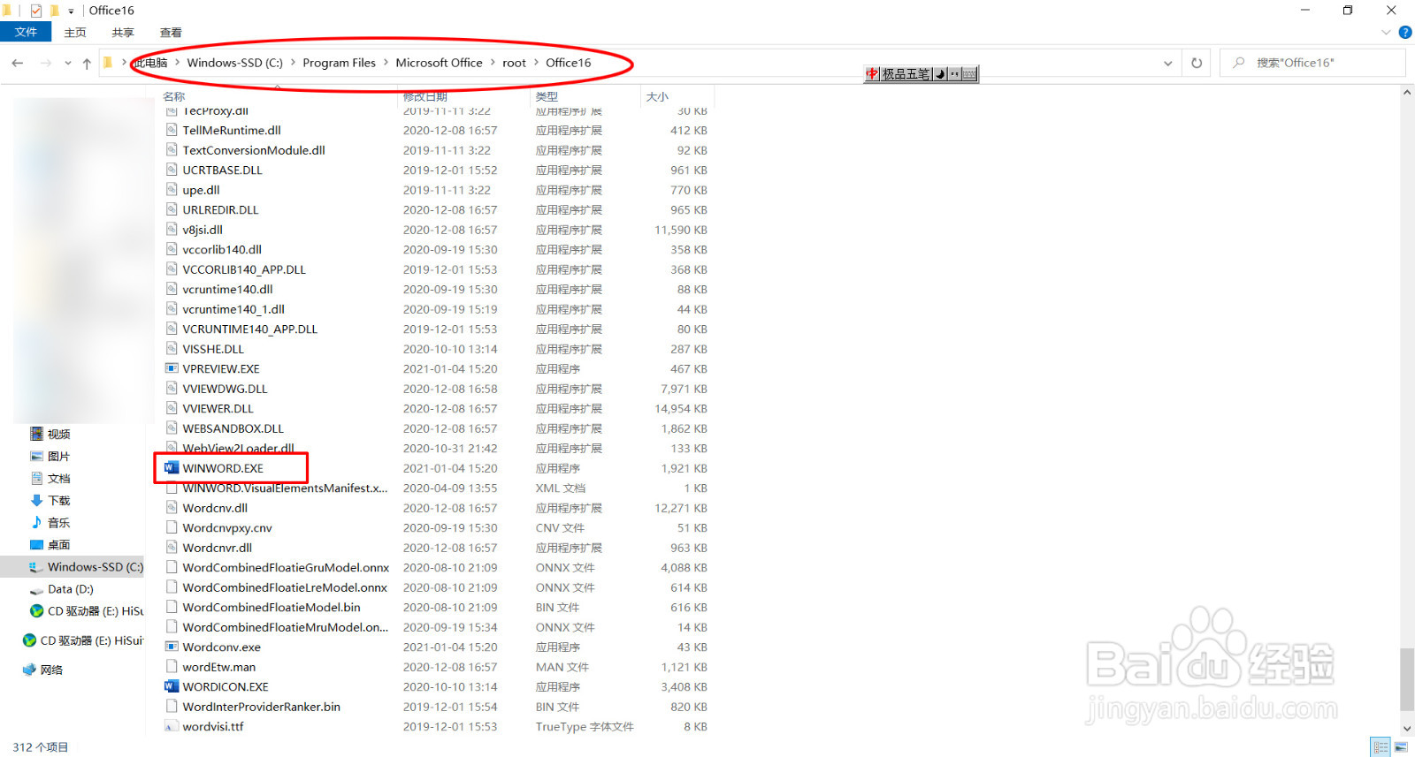Viewport: 1415px width, 757px height.
Task: Click the wordvisi.ttf font file icon
Action: 172,726
